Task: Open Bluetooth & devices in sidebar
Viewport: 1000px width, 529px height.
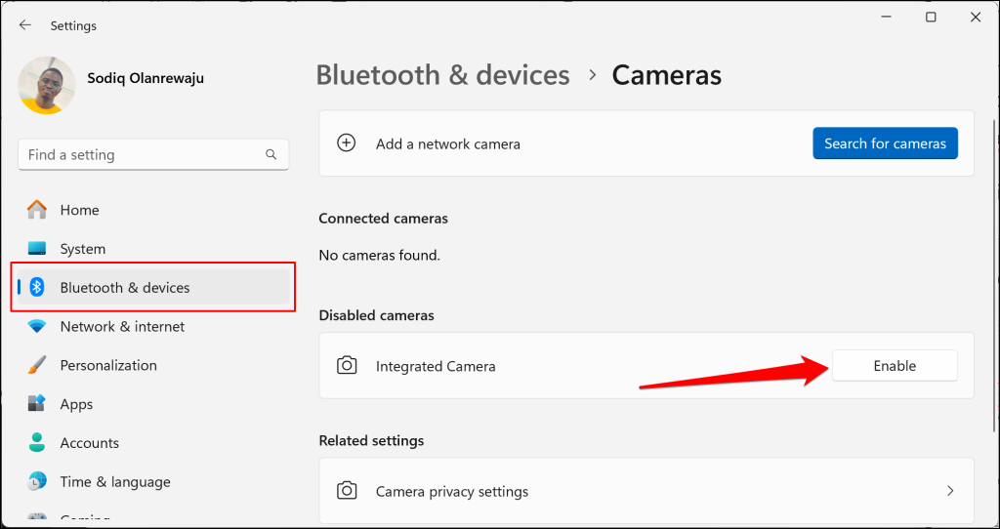Action: coord(125,288)
